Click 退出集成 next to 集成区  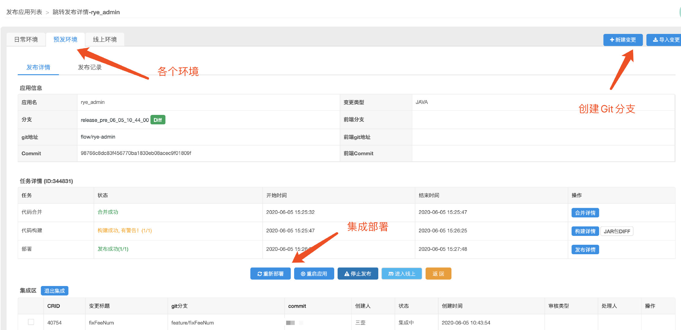pyautogui.click(x=54, y=291)
